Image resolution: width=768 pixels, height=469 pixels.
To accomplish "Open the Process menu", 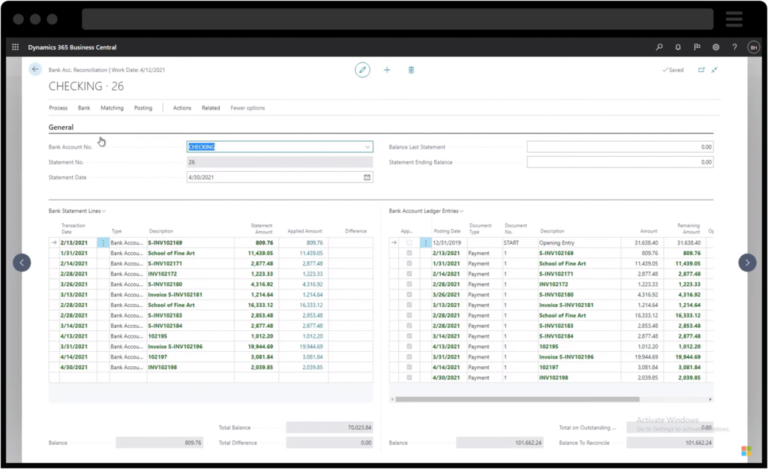I will 58,108.
